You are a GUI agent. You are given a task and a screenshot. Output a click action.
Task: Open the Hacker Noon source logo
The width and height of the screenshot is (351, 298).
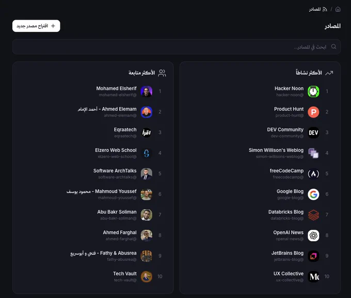tap(313, 92)
